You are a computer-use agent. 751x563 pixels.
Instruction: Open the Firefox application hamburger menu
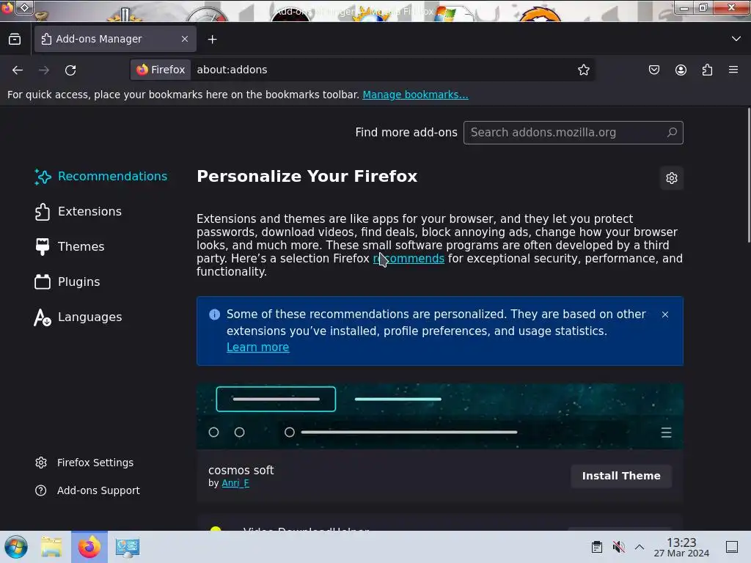pyautogui.click(x=733, y=70)
